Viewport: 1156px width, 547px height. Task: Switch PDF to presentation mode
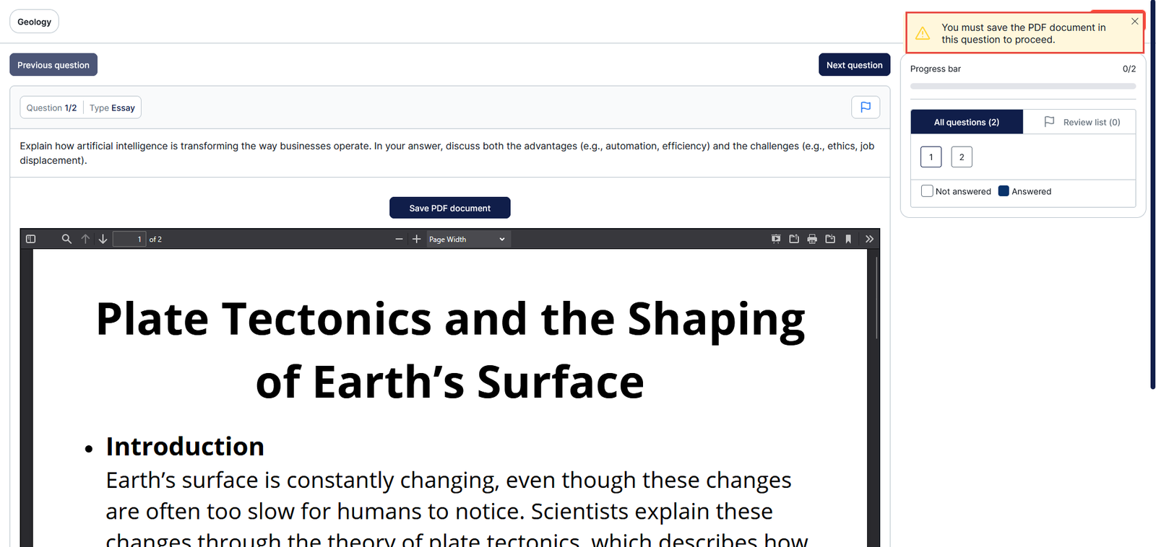coord(776,239)
